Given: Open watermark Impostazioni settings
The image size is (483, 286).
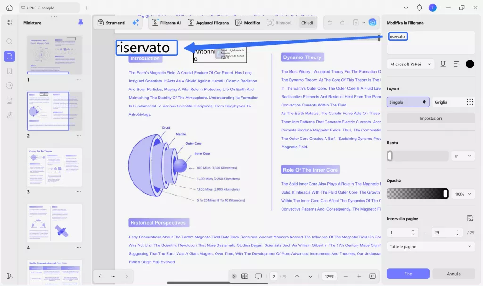Looking at the screenshot, I should pyautogui.click(x=430, y=118).
